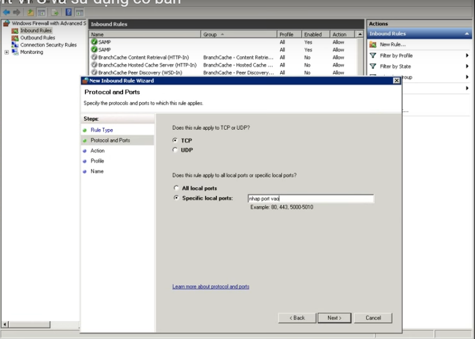Sort rules by the Name column header

(145, 34)
